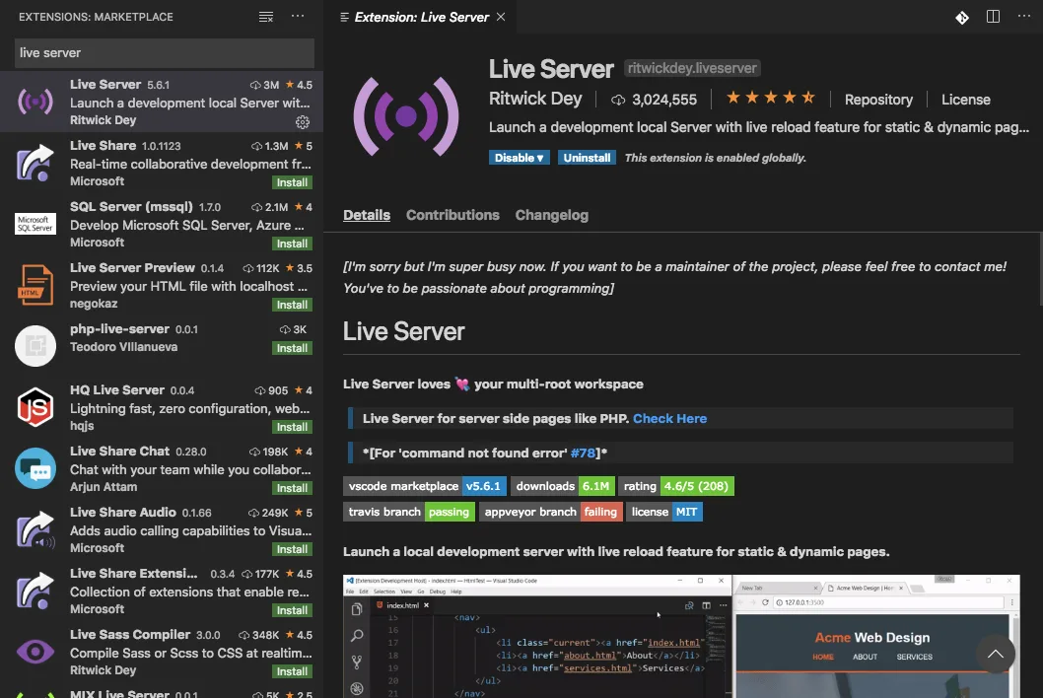Open the License link
This screenshot has height=698, width=1043.
click(966, 100)
